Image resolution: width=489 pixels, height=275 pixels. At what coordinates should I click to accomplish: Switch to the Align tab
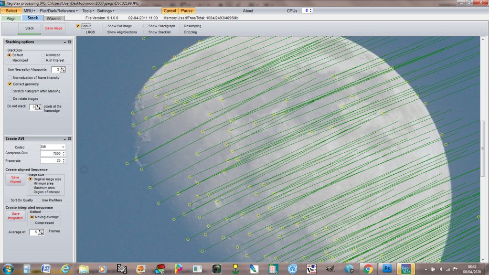(11, 19)
